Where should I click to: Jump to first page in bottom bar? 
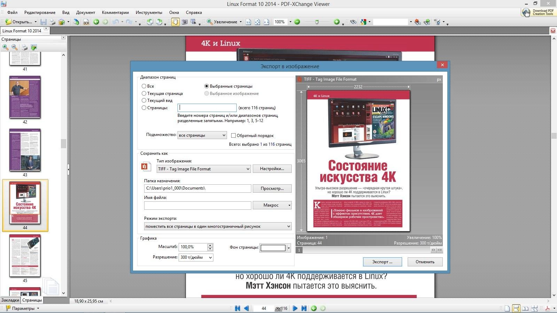(237, 308)
